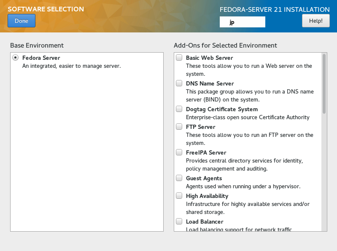Click the 'DNS Name Server' label text
The image size is (337, 251).
coord(210,84)
